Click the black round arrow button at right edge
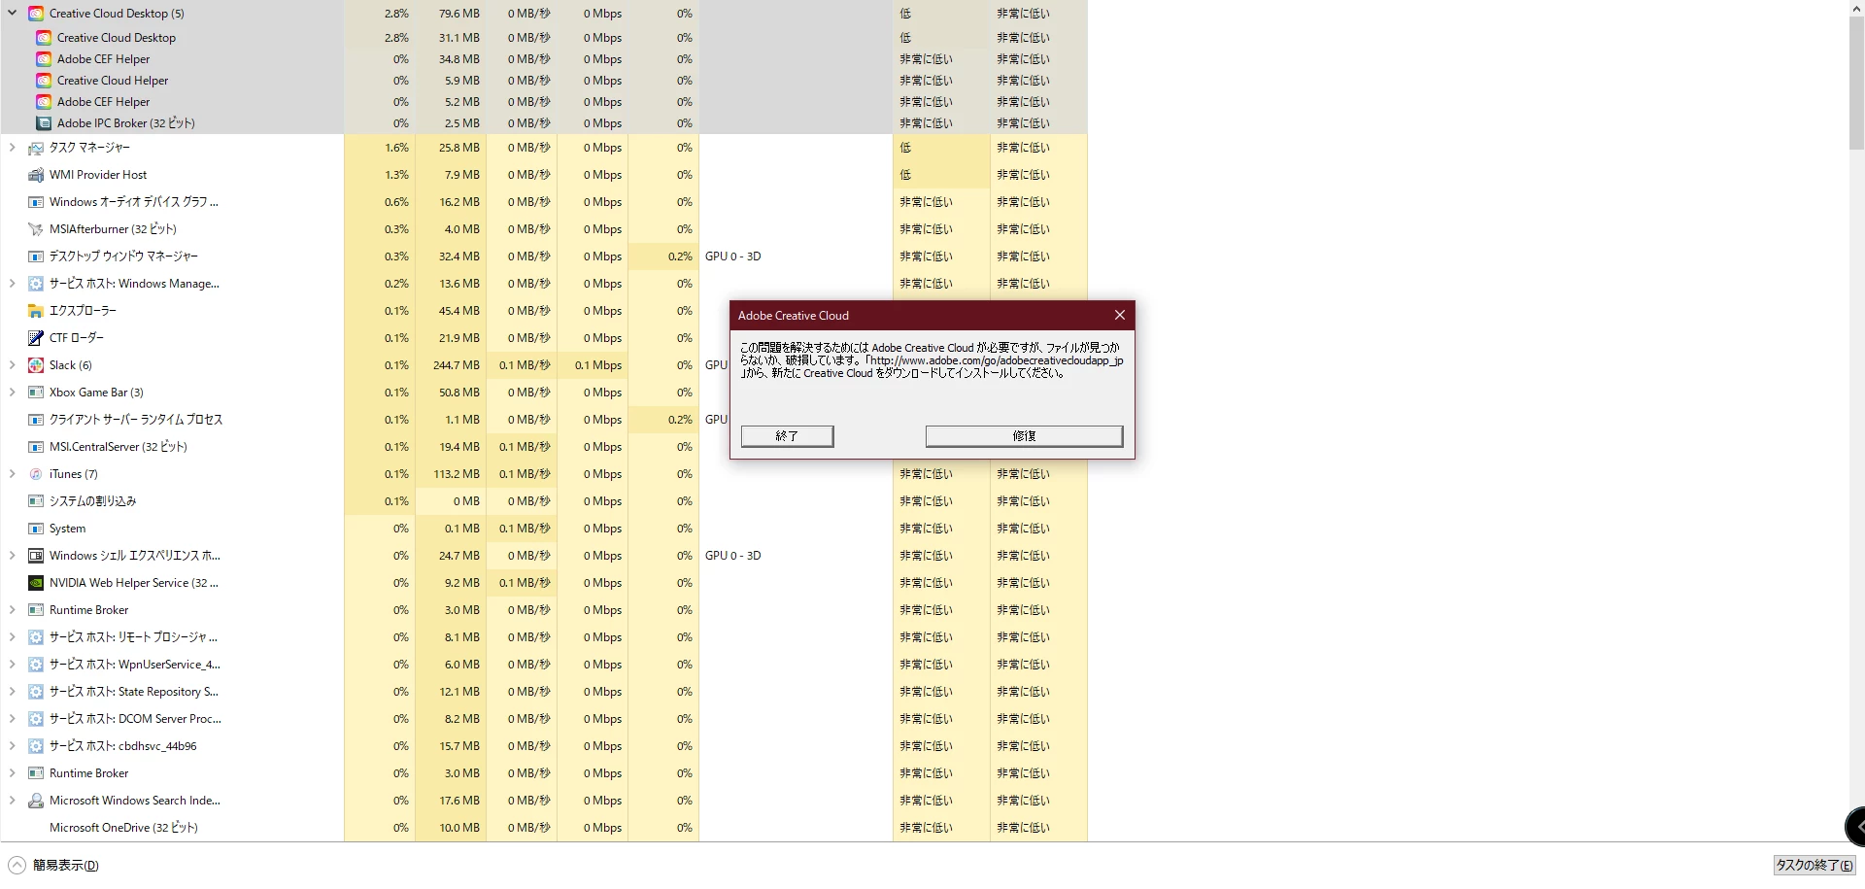The image size is (1865, 889). [x=1855, y=827]
